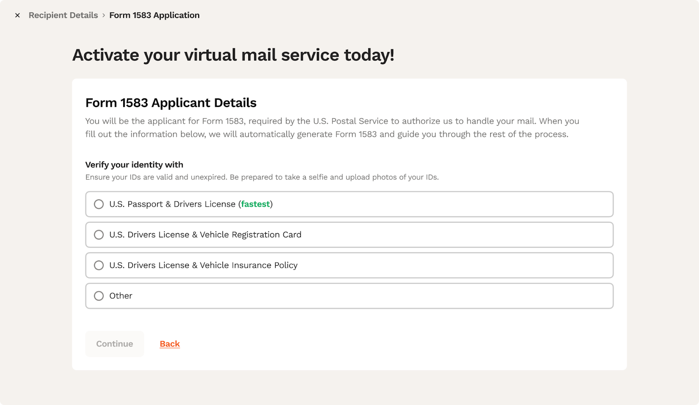Screen dimensions: 699x405
Task: Select the Other radio circle
Action: point(99,296)
